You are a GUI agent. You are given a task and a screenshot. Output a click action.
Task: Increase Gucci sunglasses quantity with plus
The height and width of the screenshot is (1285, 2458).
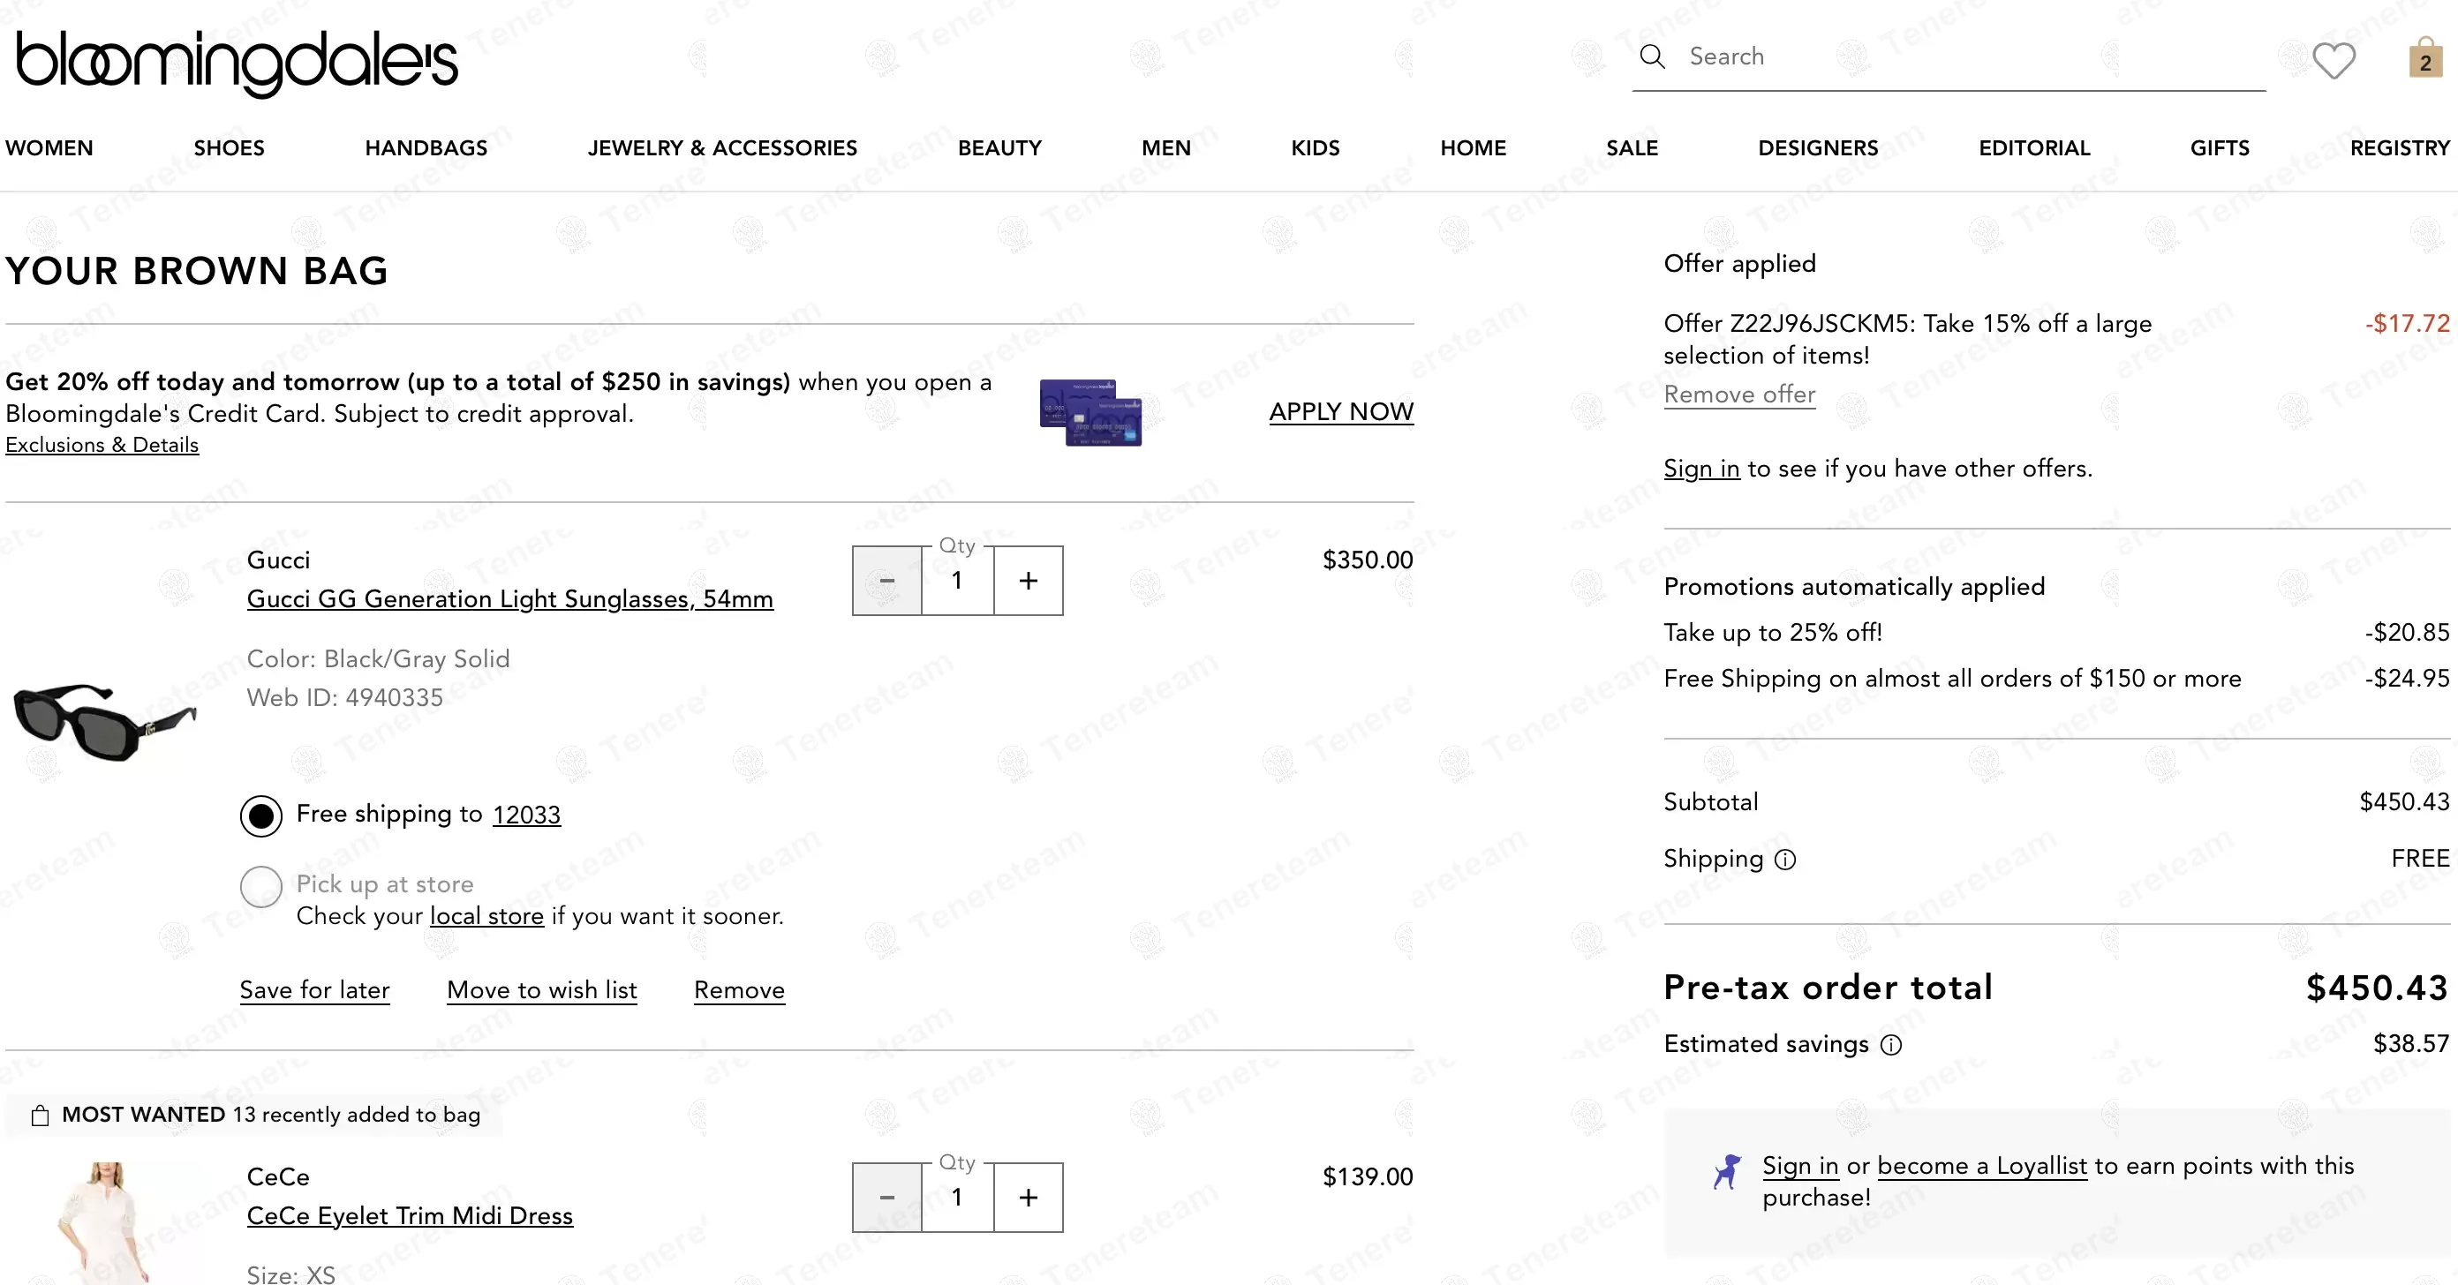click(x=1028, y=580)
